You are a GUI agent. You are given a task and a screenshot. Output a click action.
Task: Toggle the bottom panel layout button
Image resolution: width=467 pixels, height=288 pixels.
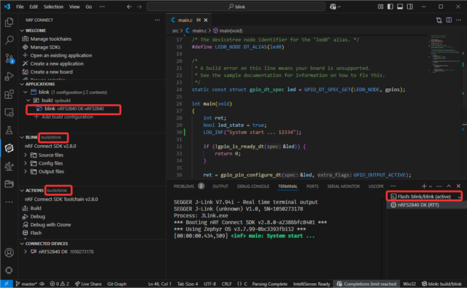pyautogui.click(x=400, y=7)
